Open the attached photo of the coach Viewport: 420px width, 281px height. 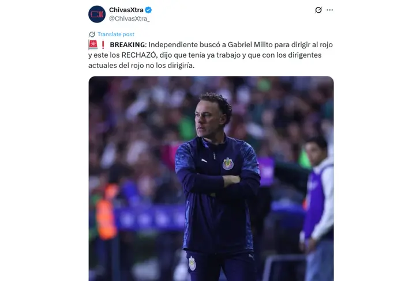pos(211,179)
